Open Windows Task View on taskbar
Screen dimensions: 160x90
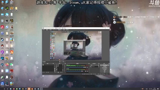click(x=7, y=89)
